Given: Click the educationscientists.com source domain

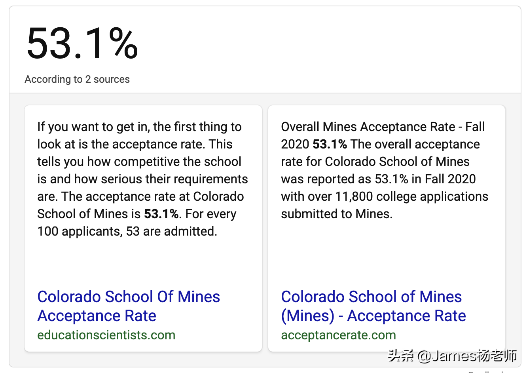Looking at the screenshot, I should point(106,335).
